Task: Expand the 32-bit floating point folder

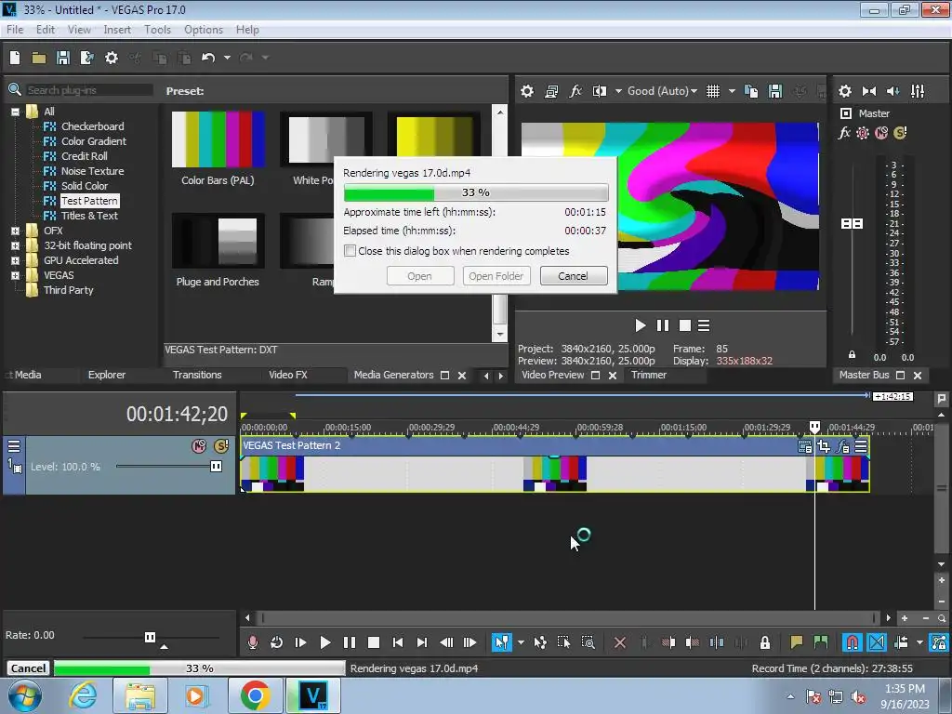Action: (15, 245)
